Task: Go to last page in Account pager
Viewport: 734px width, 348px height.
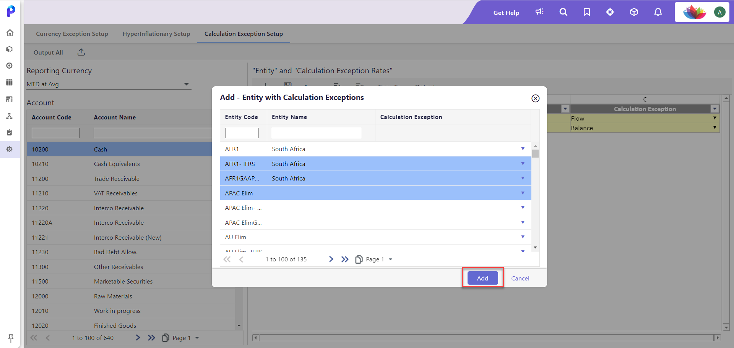Action: click(x=152, y=338)
